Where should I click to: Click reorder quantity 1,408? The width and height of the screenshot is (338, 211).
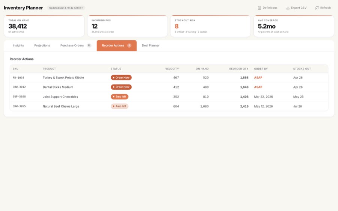(x=244, y=96)
